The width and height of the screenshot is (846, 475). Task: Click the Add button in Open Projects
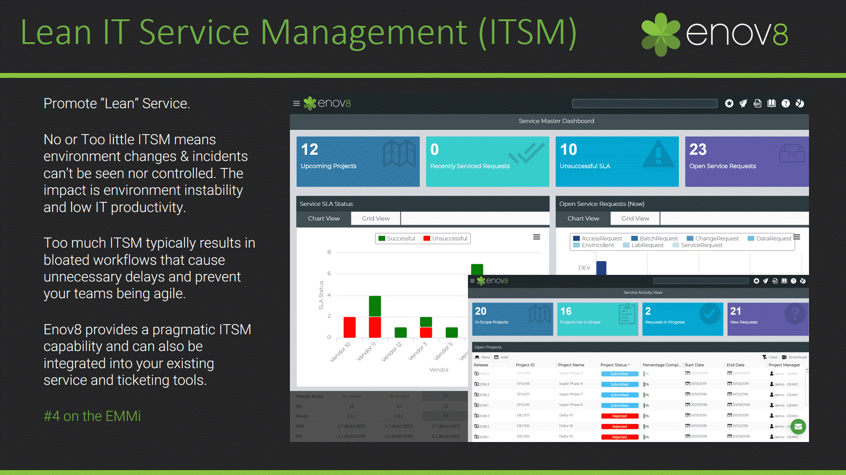click(x=501, y=357)
